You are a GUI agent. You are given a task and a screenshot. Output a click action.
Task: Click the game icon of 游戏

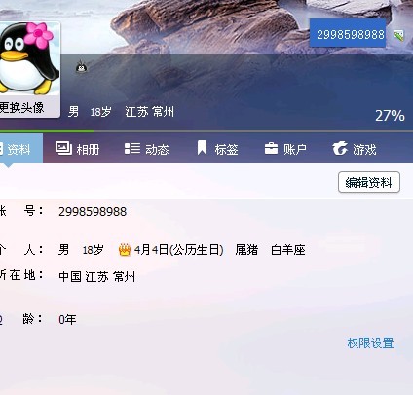[340, 148]
